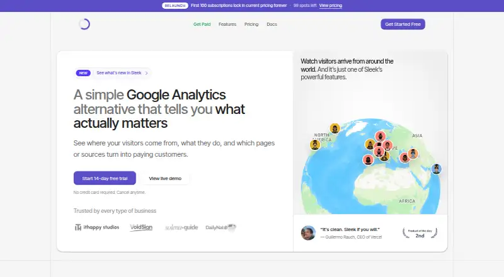Click the RELAUNCH badge in top banner
Viewport: 504px width, 277px height.
coord(175,6)
